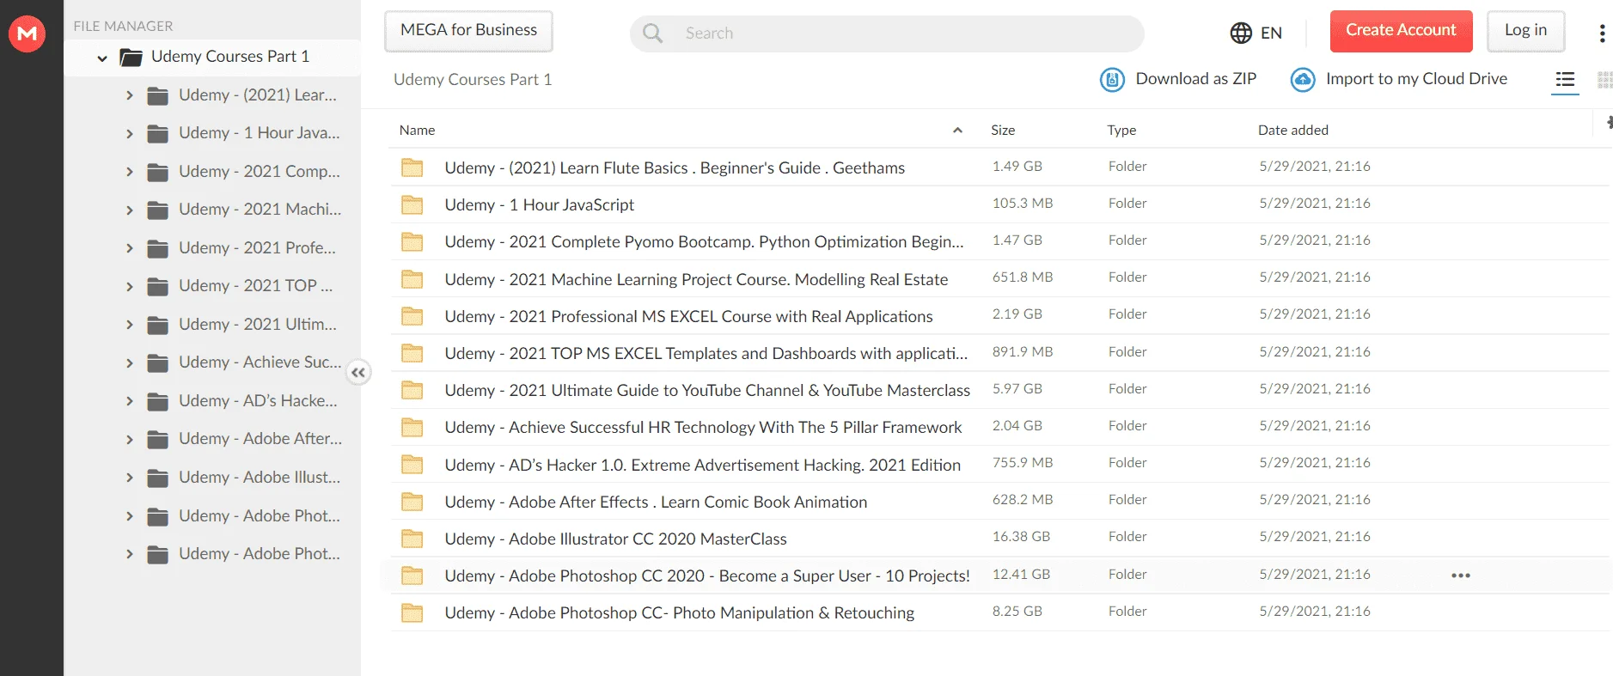Click folder icon of AD's Hacker row
Image resolution: width=1613 pixels, height=676 pixels.
click(412, 465)
